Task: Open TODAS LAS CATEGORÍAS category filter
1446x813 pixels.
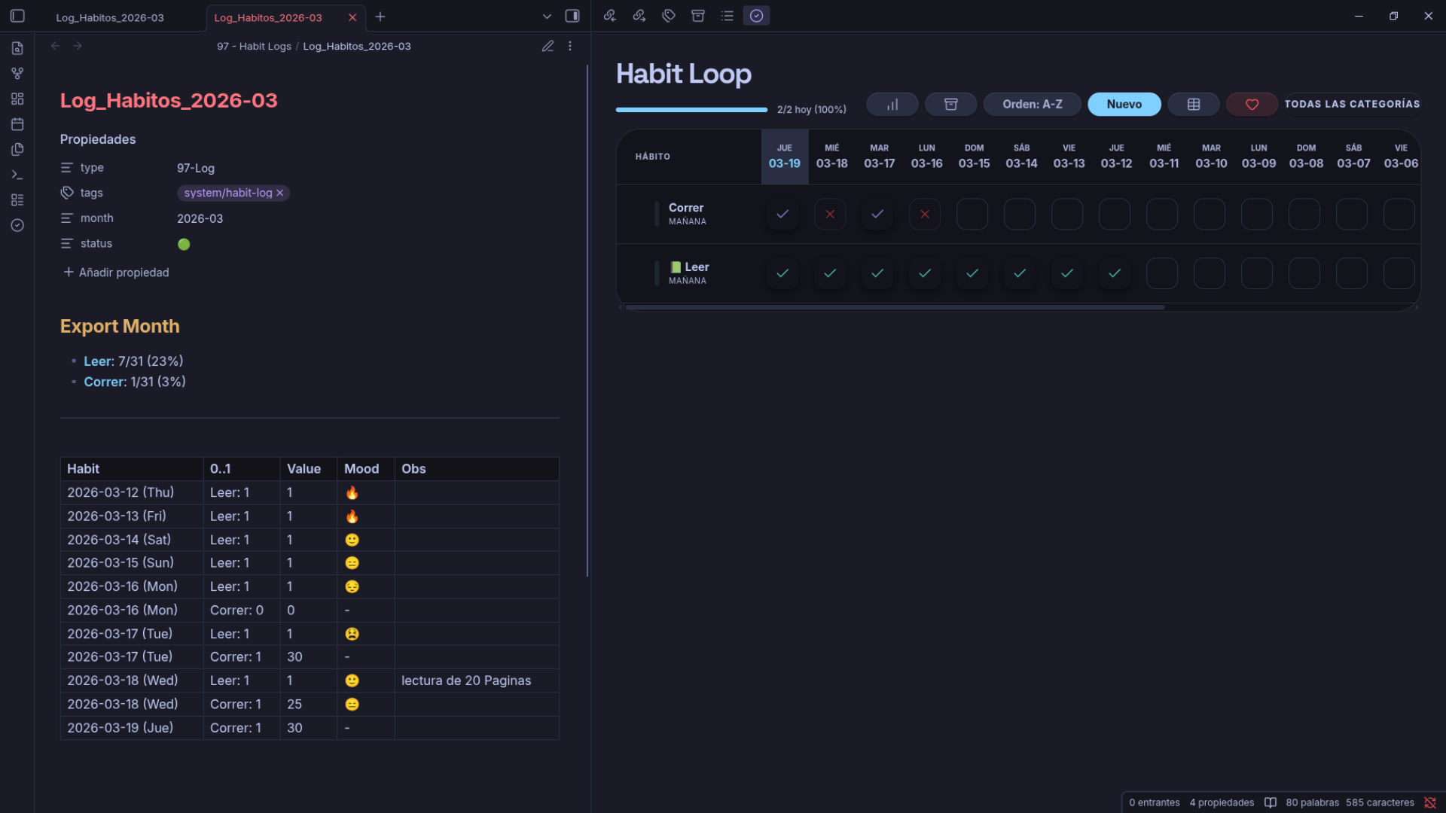Action: coord(1352,104)
